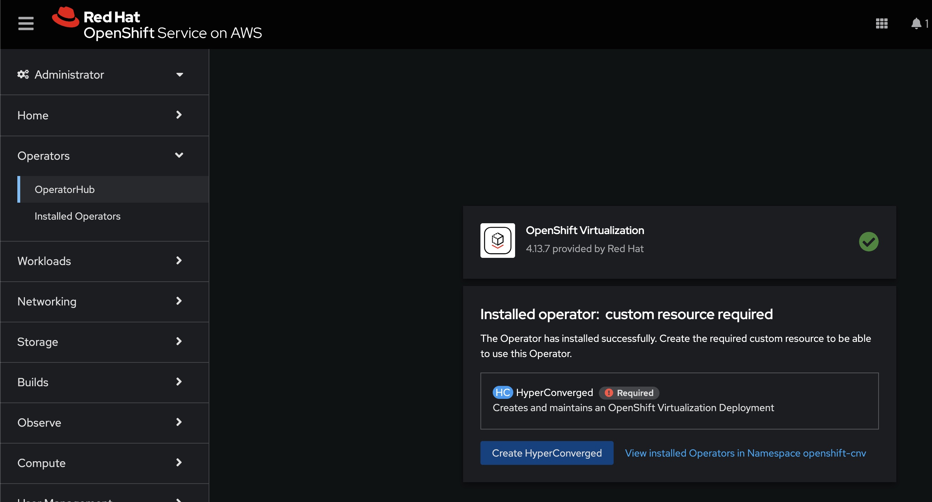Click the Red Hat fedora logo

[x=65, y=17]
